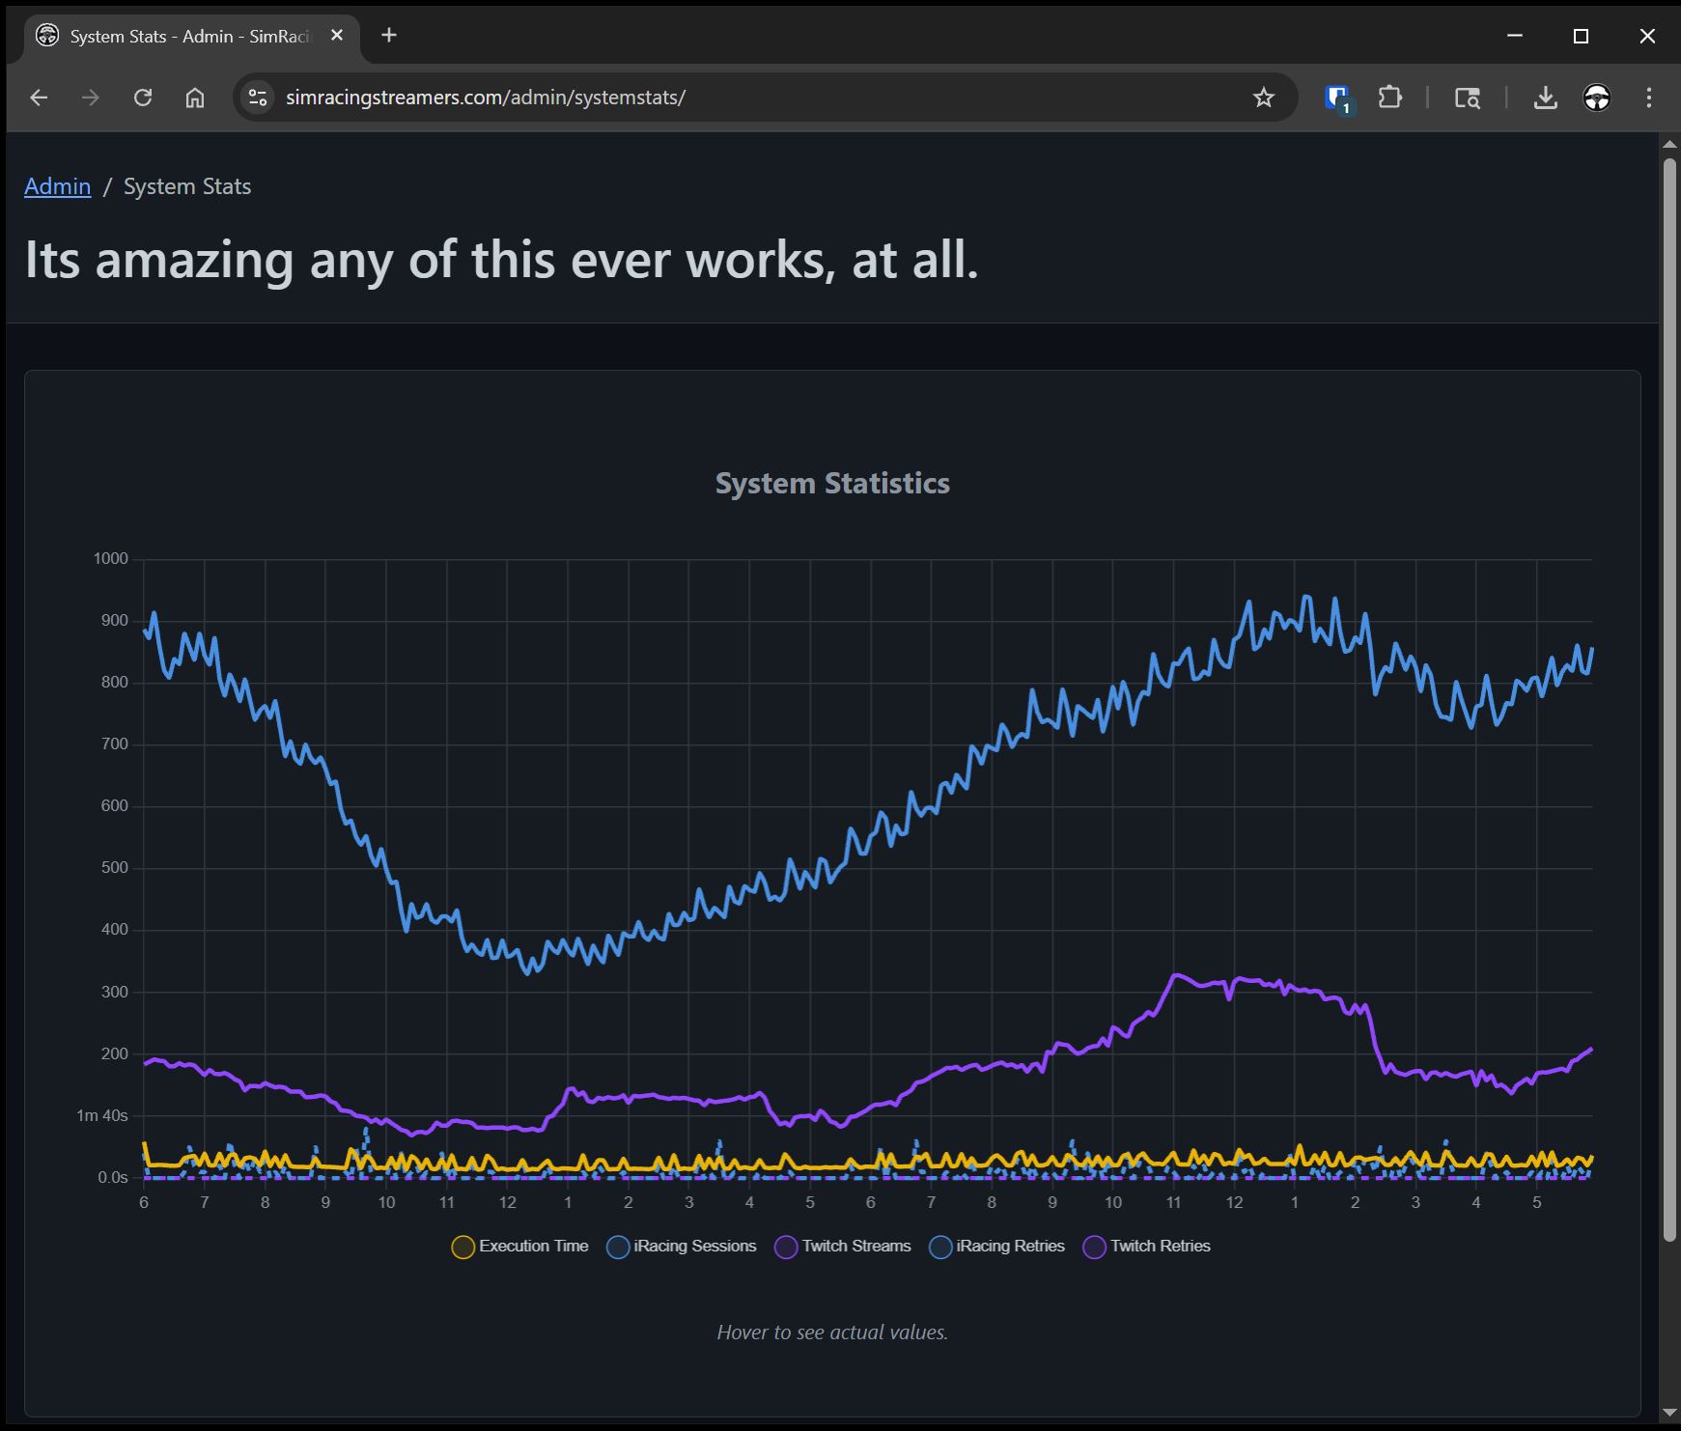
Task: View site information icon in address bar
Action: coord(258,98)
